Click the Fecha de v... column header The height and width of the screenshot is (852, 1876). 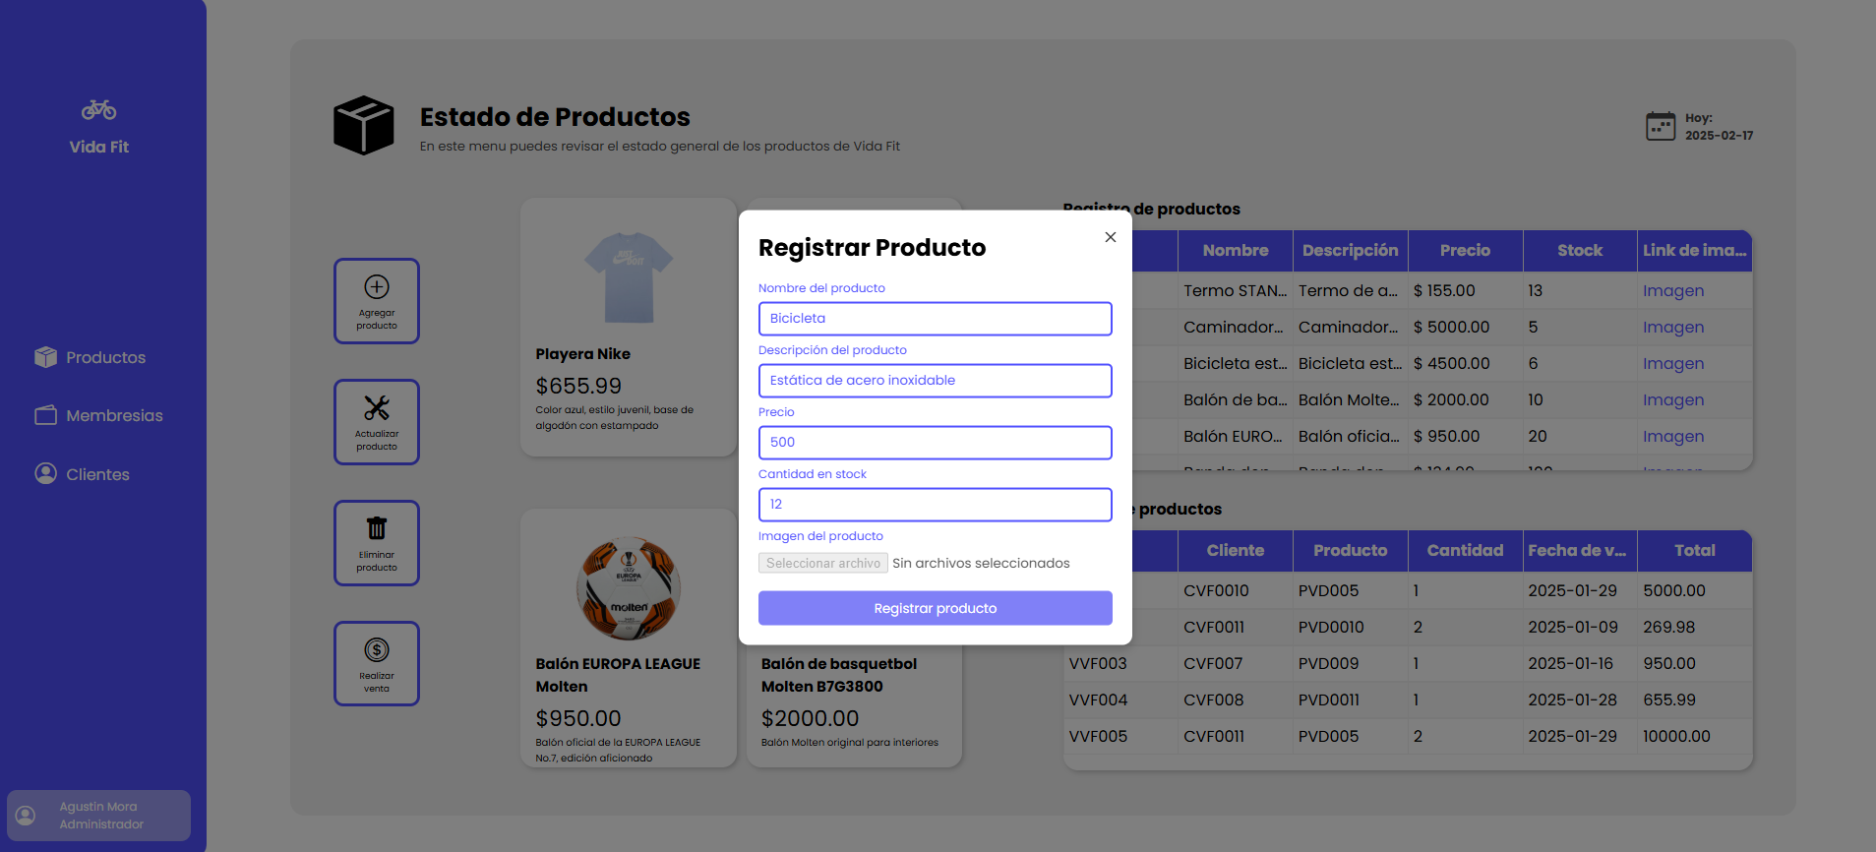pos(1580,551)
